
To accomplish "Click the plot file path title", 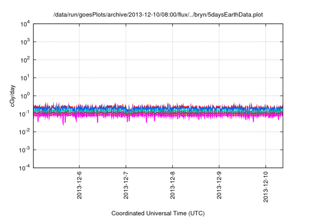I will coord(158,15).
